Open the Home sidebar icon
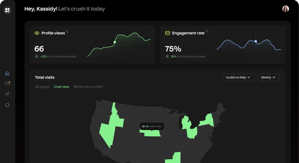The image size is (299, 163). click(x=7, y=73)
